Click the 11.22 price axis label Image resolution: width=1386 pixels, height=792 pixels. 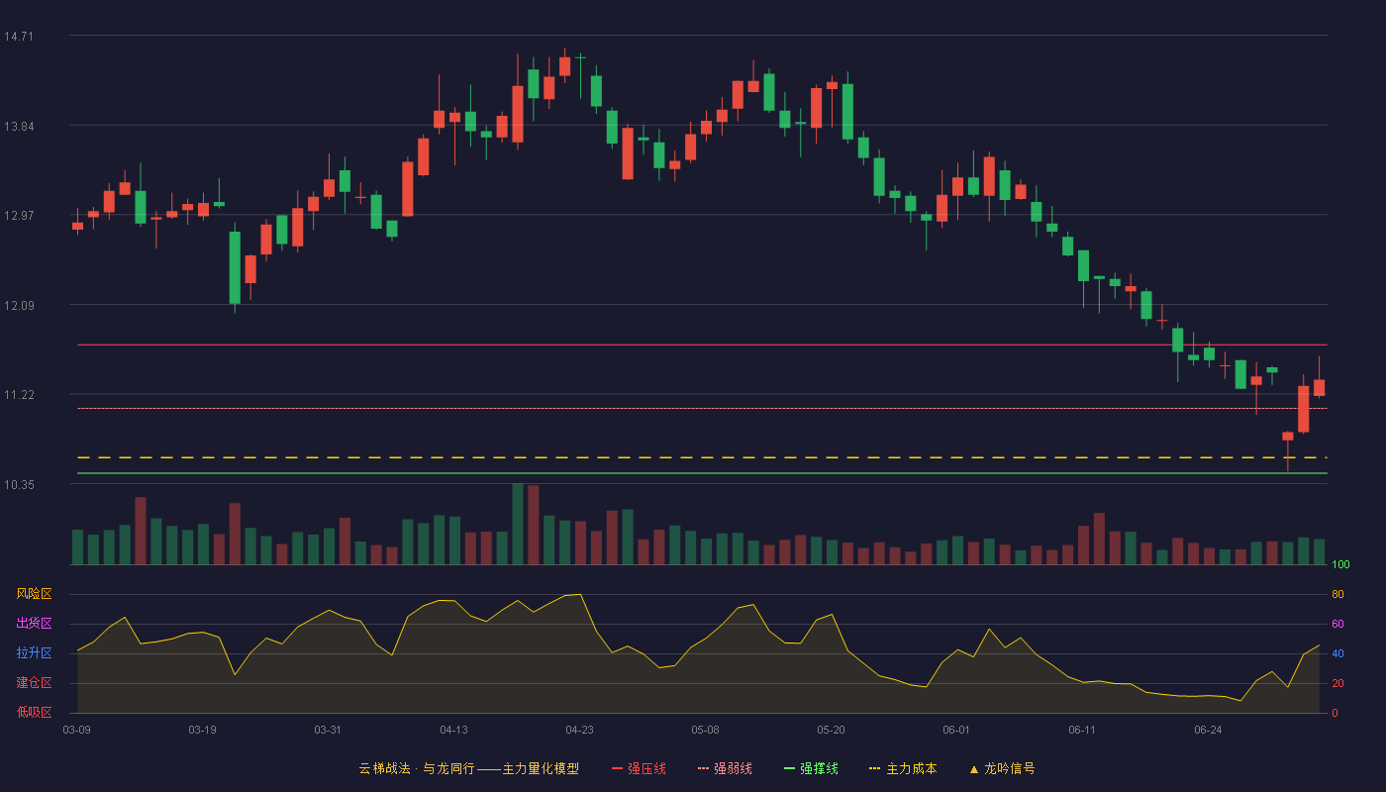19,395
